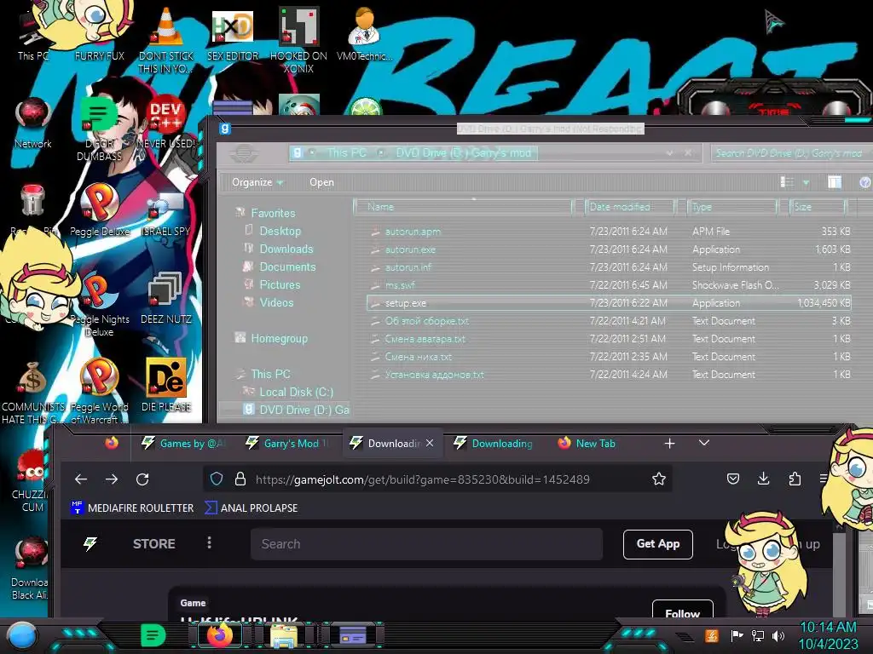Screen dimensions: 873x654
Task: Open File Explorer from the taskbar
Action: 284,636
